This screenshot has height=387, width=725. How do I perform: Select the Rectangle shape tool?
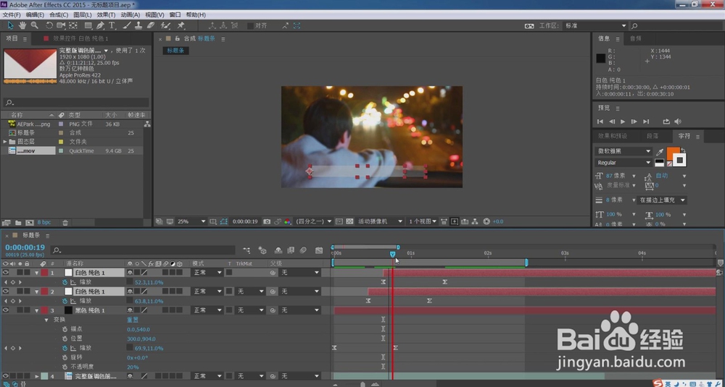(88, 25)
